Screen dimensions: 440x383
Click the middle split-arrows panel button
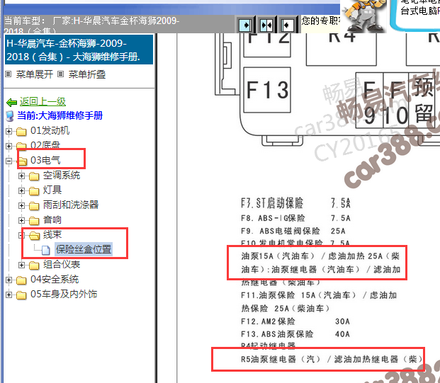pyautogui.click(x=266, y=25)
